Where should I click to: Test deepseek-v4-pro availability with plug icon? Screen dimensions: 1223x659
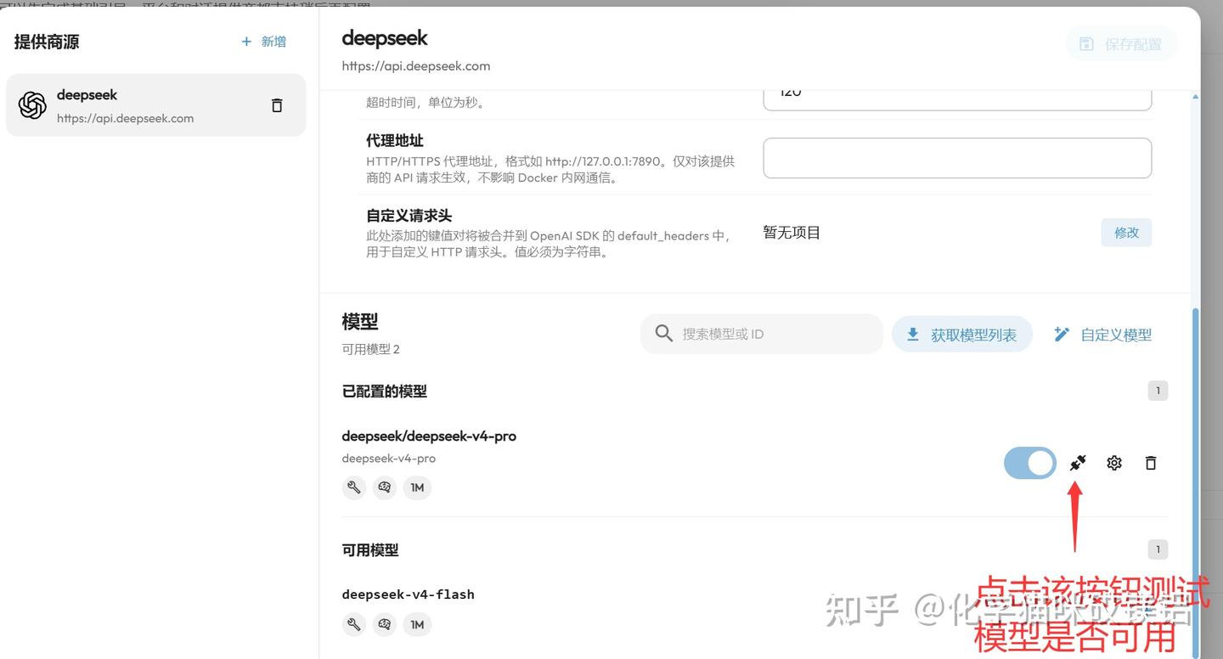pos(1078,463)
